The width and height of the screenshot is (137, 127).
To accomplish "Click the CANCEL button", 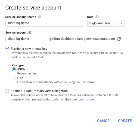I will click(104, 121).
